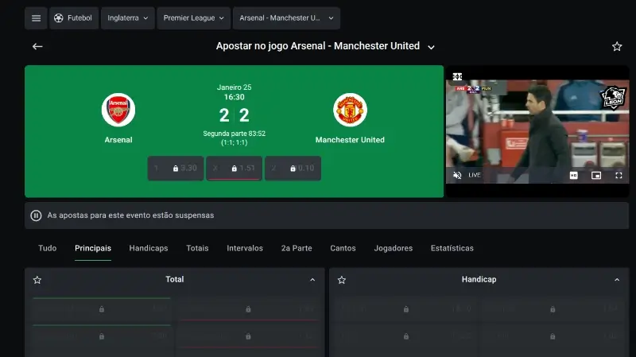The image size is (636, 357).
Task: Select locked draw odds X at 1.51
Action: pyautogui.click(x=234, y=169)
